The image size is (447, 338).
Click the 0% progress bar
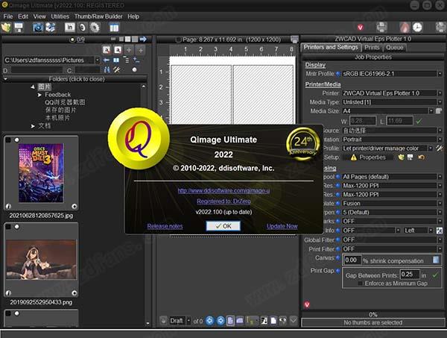[373, 315]
